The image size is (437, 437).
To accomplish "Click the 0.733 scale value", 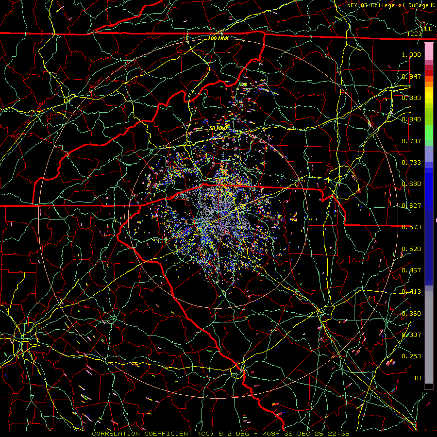I will pyautogui.click(x=411, y=163).
